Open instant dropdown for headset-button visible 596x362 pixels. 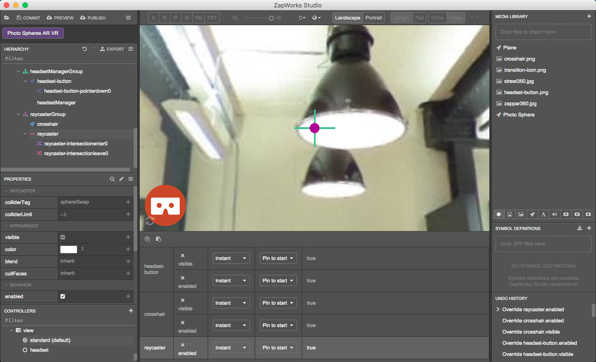click(231, 258)
